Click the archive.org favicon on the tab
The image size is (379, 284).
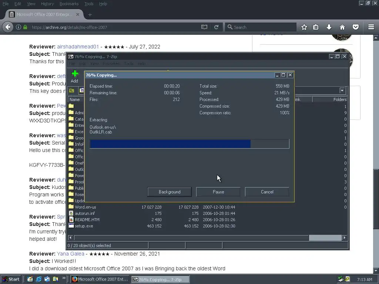(11, 14)
